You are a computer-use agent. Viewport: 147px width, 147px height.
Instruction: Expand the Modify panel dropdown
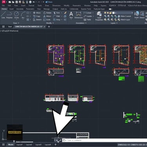coord(50,23)
